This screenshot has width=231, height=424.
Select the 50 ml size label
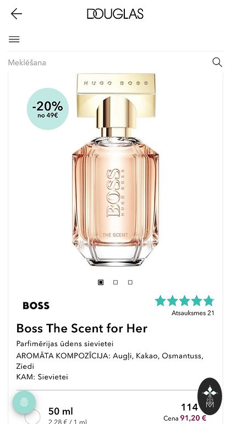click(61, 411)
